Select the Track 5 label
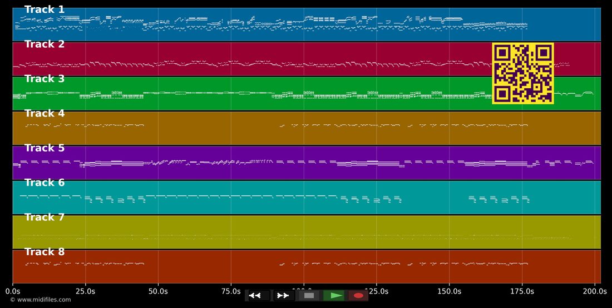The height and width of the screenshot is (308, 612). [45, 148]
